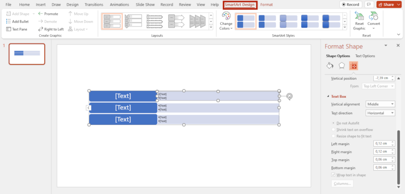Click the Promote arrow
The image size is (405, 194).
41,14
